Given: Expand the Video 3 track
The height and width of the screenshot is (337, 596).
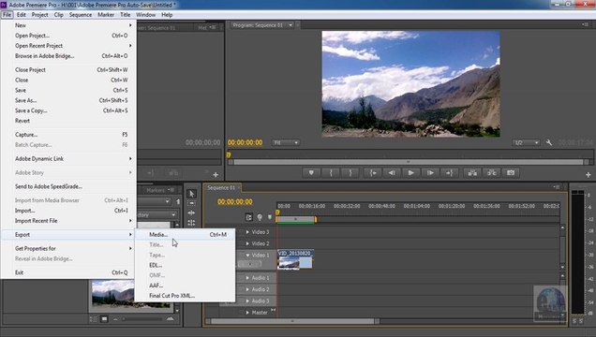Looking at the screenshot, I should pos(247,232).
